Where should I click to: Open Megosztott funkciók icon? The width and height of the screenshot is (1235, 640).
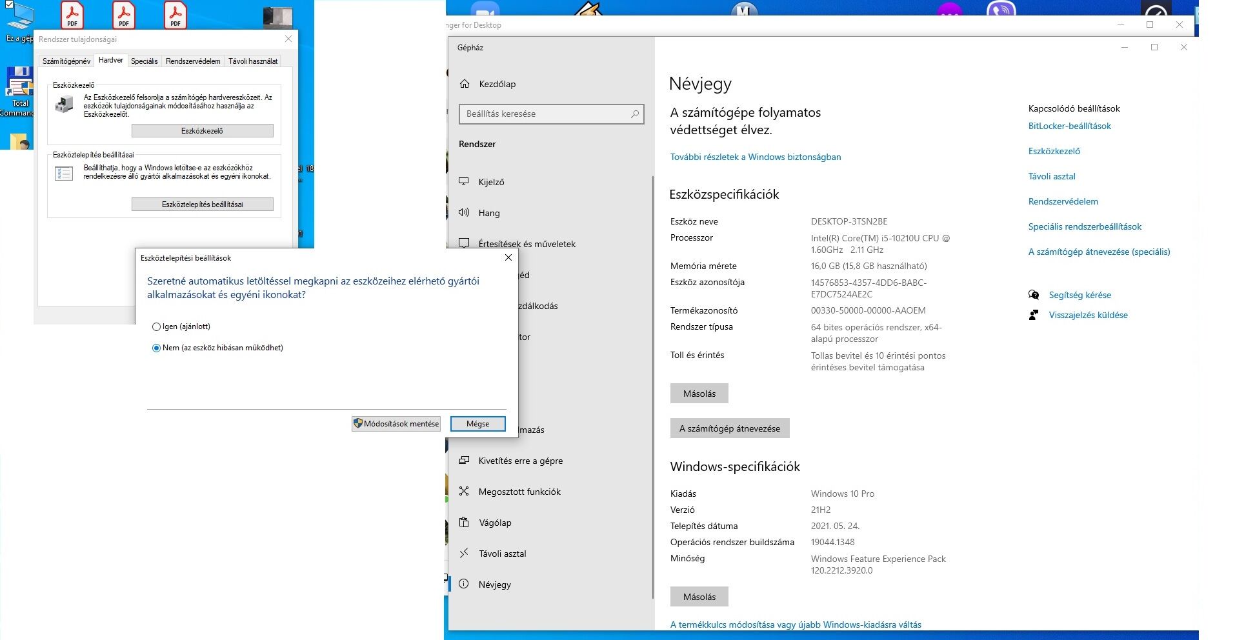pos(464,491)
